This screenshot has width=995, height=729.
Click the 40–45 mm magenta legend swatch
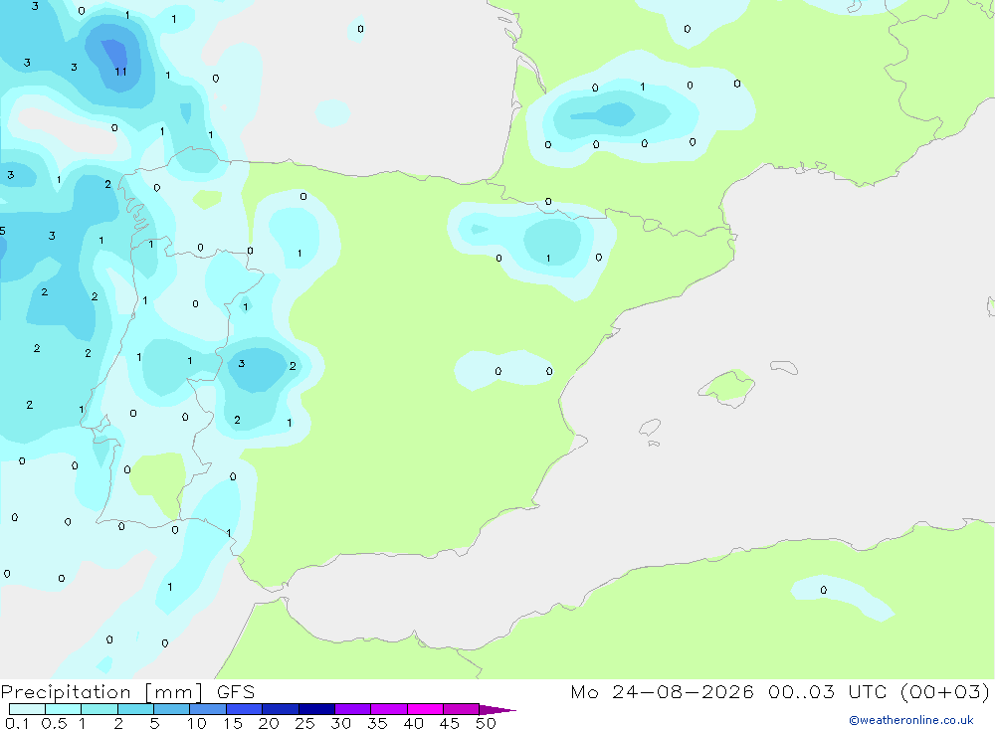coord(425,709)
